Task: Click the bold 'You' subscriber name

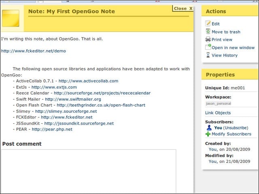Action: (218, 128)
